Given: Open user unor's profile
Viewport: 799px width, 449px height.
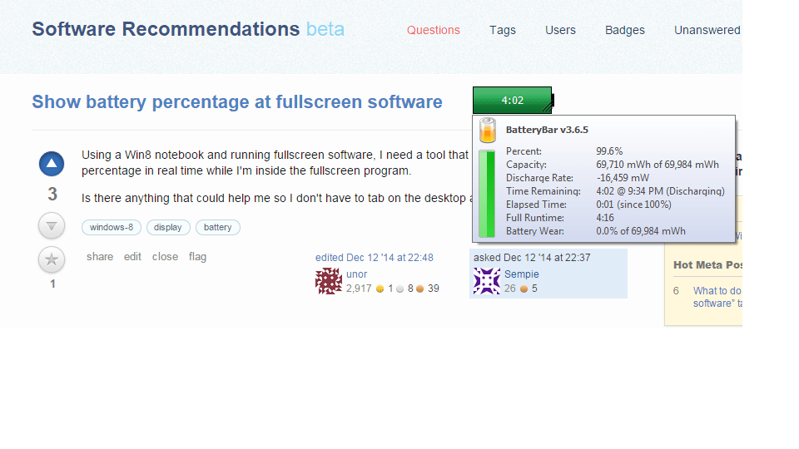Looking at the screenshot, I should pos(357,274).
